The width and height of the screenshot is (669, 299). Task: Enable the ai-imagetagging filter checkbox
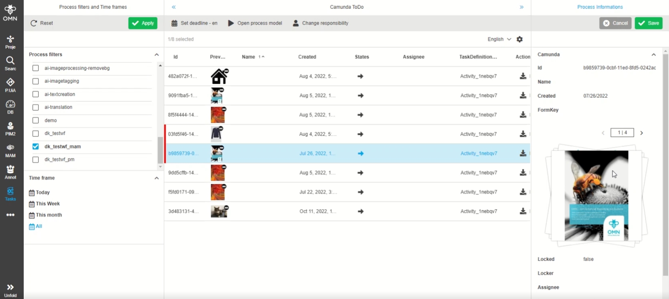pyautogui.click(x=36, y=81)
